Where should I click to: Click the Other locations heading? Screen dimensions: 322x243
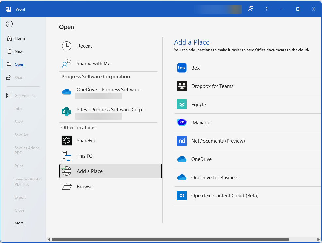[78, 127]
